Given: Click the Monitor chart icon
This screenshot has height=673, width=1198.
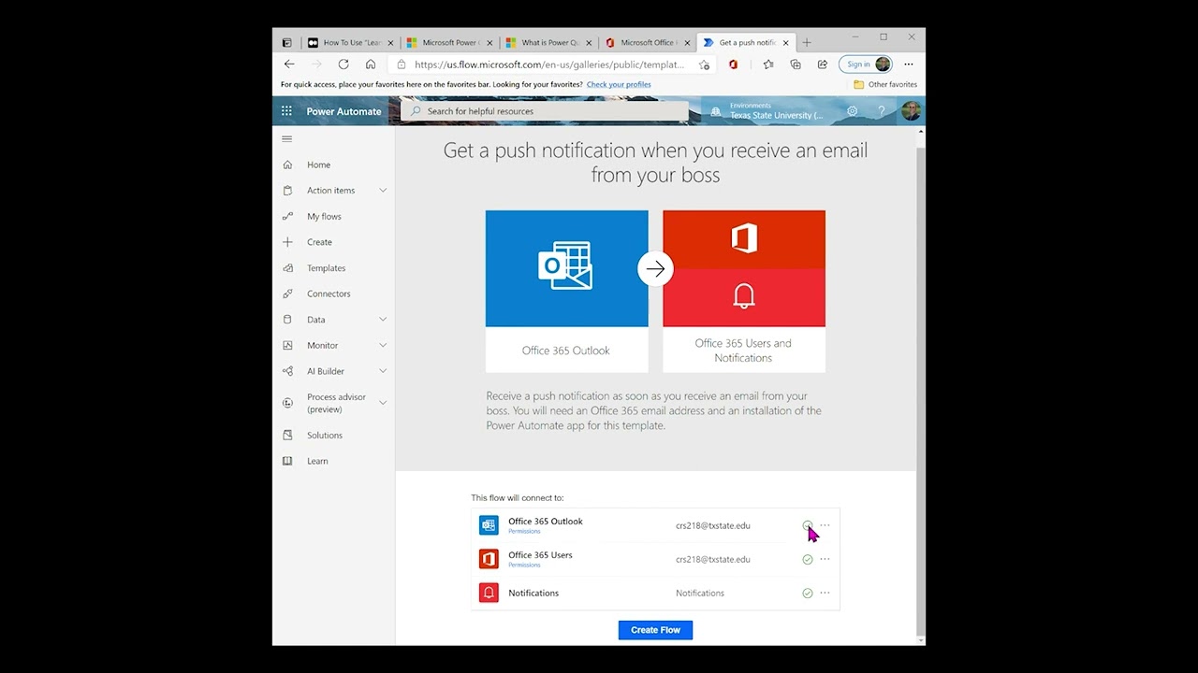Looking at the screenshot, I should (x=287, y=345).
